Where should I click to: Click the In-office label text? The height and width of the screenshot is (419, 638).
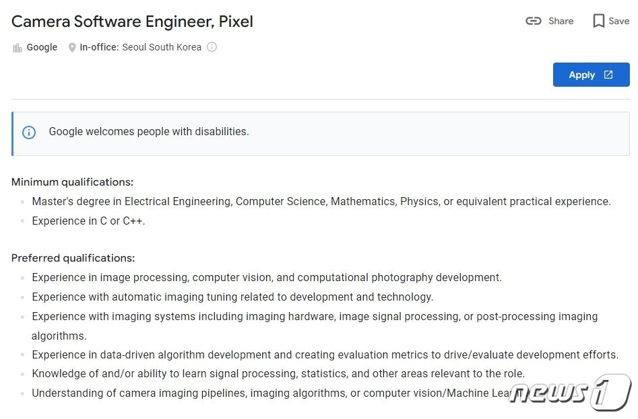(x=99, y=47)
